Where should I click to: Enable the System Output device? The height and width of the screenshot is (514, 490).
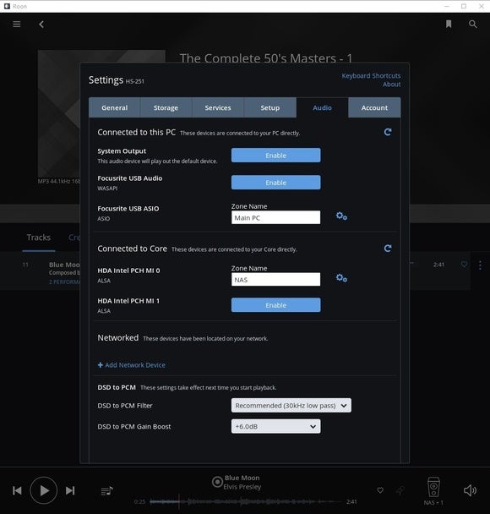point(275,155)
